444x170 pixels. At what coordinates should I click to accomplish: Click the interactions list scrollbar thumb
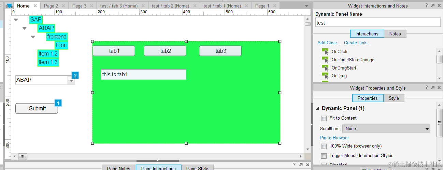pyautogui.click(x=440, y=59)
